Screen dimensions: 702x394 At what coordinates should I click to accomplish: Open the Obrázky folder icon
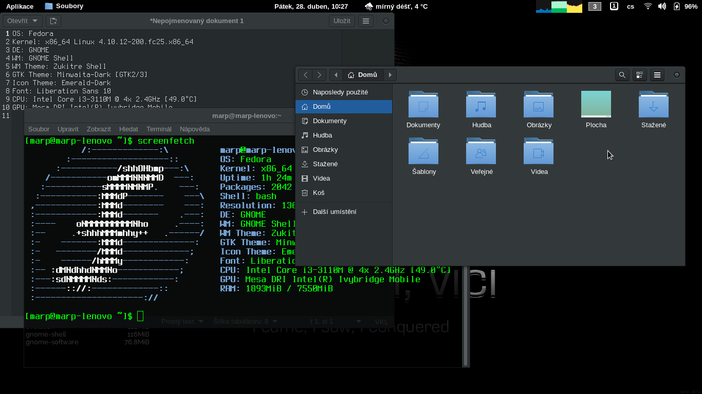(x=539, y=104)
